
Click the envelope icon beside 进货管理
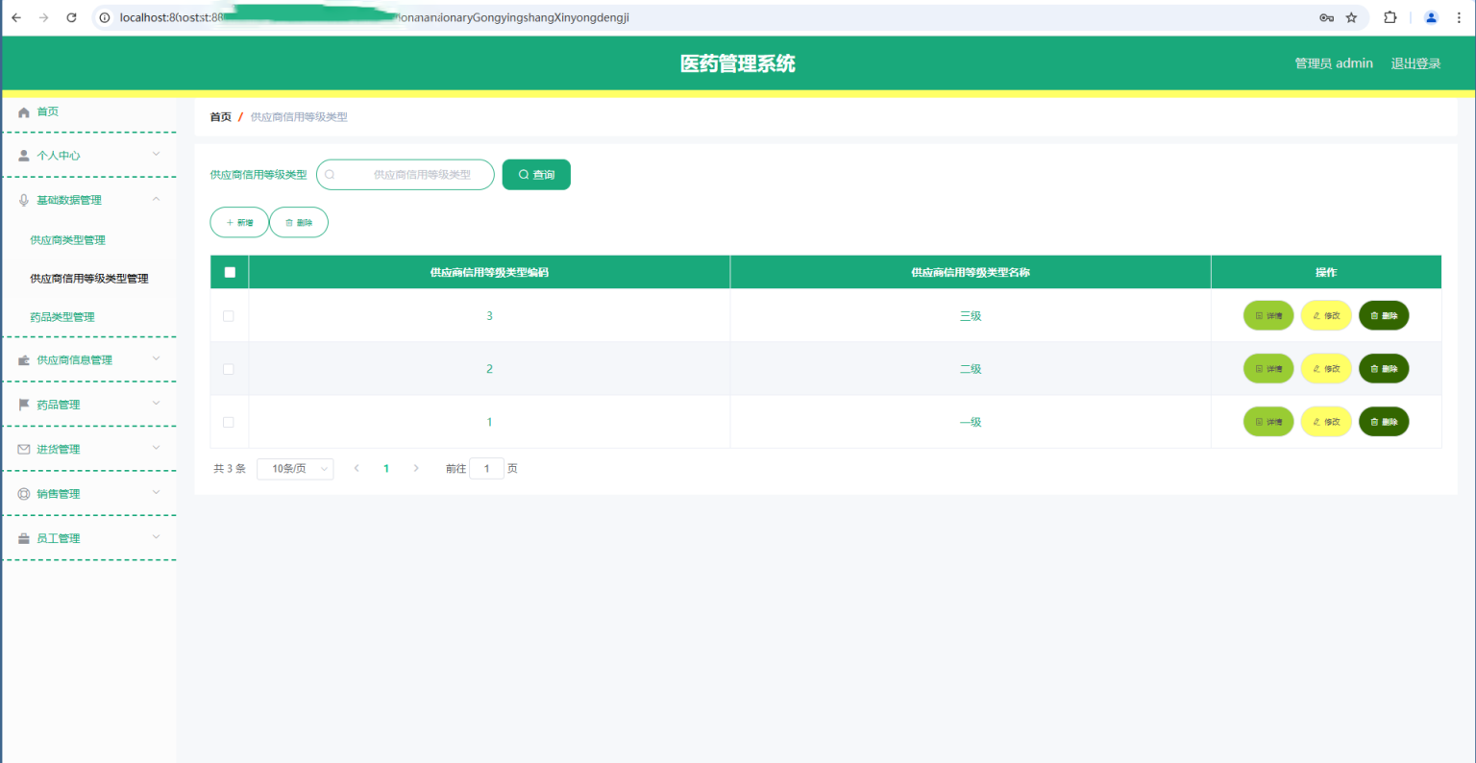[24, 449]
